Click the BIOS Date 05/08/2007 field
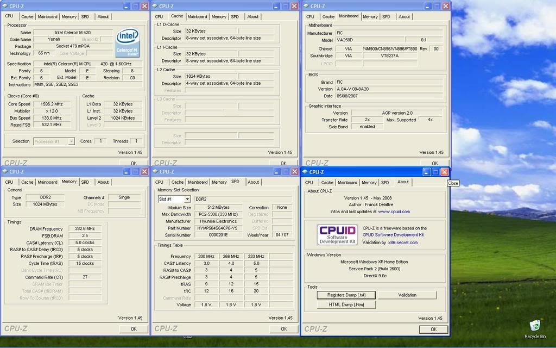 point(389,96)
